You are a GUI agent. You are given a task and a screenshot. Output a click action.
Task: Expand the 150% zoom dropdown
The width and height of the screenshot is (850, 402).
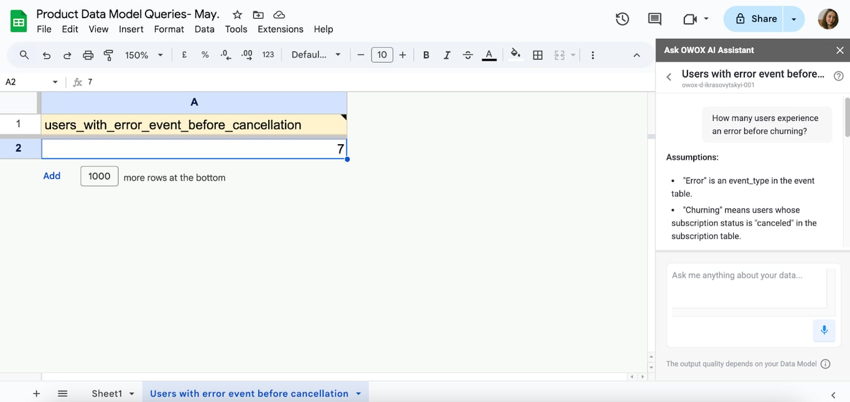(144, 55)
